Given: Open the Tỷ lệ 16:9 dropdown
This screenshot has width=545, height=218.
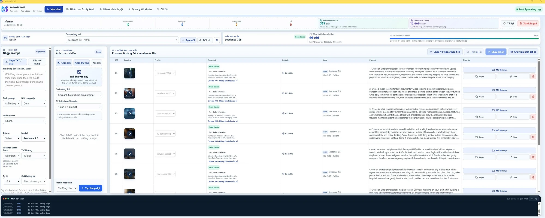Looking at the screenshot, I should [11, 181].
